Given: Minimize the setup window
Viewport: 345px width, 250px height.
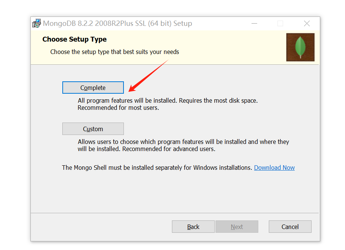Looking at the screenshot, I should [x=255, y=23].
